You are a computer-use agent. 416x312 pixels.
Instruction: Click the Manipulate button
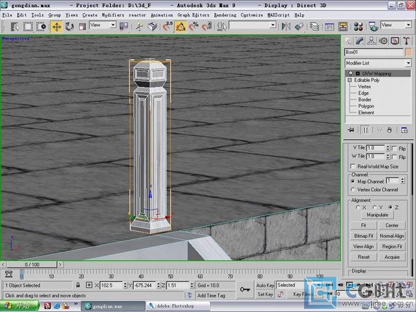(377, 215)
